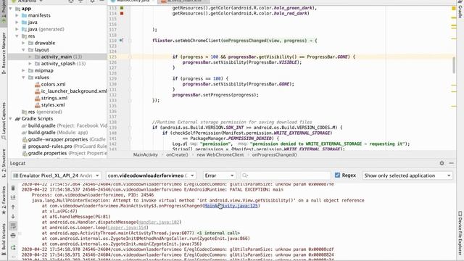This screenshot has height=261, width=464.
Task: Collapse the layout folder
Action: (24, 50)
